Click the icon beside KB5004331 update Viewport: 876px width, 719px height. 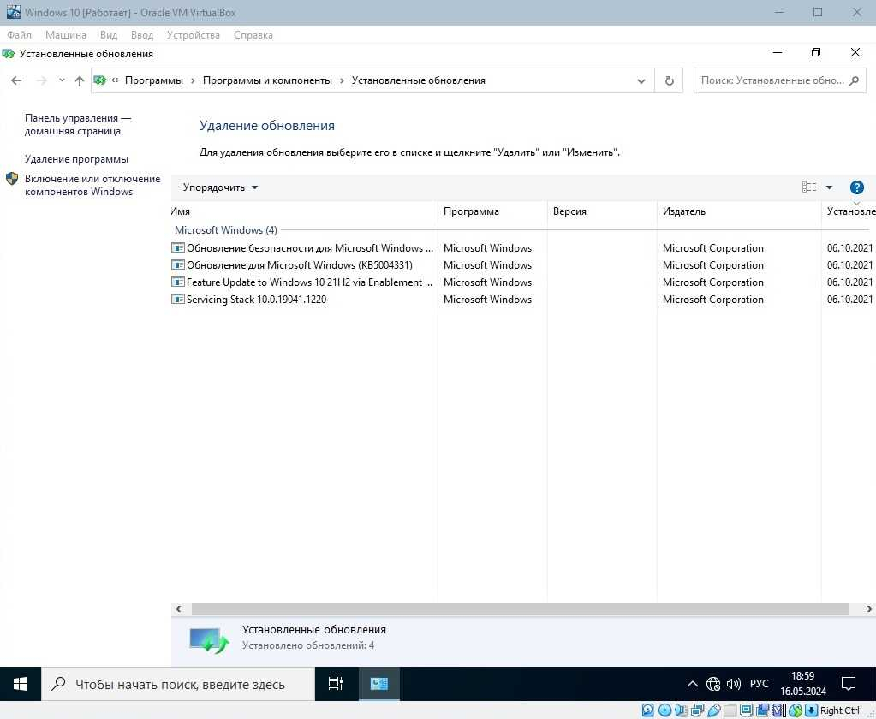pyautogui.click(x=177, y=265)
